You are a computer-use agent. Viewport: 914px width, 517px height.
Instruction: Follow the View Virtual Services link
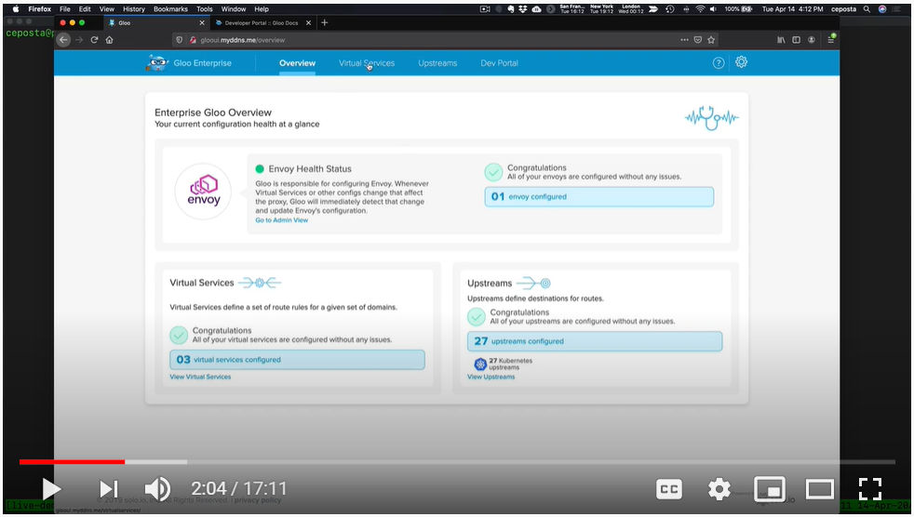tap(200, 377)
